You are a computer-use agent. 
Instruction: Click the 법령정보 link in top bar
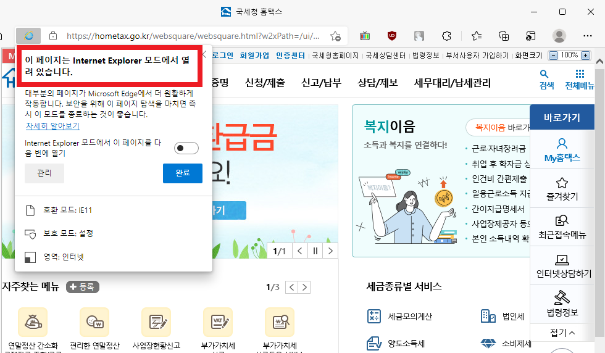click(425, 55)
